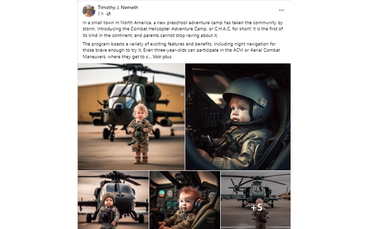Click the first paragraph of the post text
The image size is (368, 229).
(183, 29)
